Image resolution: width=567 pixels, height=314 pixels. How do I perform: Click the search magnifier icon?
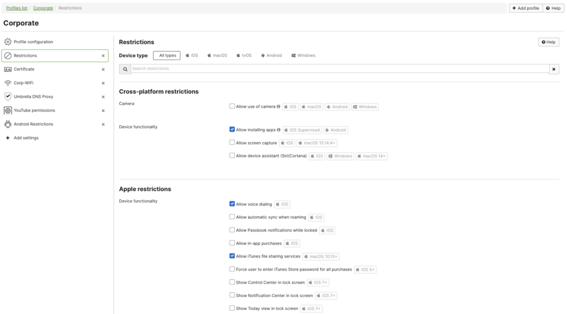pos(125,69)
